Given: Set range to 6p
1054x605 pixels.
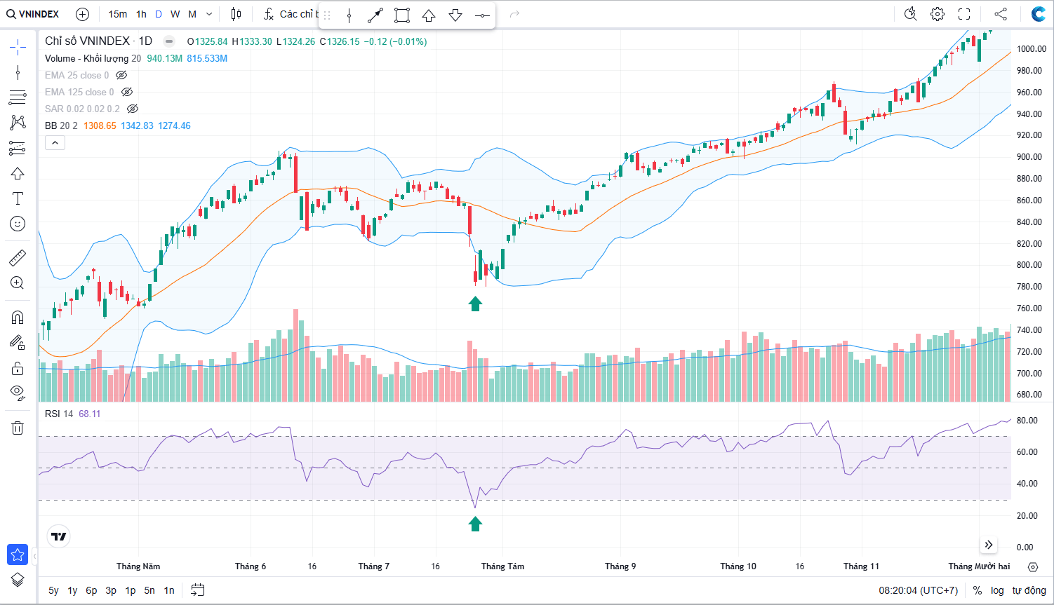Looking at the screenshot, I should tap(91, 590).
